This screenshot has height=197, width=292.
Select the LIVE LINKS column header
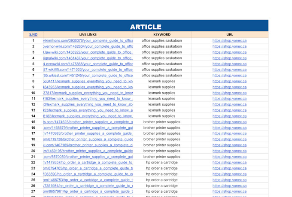[x=88, y=34]
